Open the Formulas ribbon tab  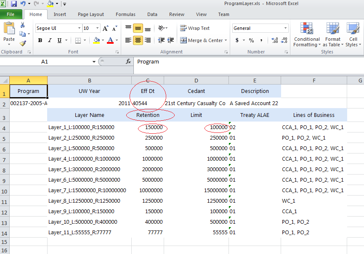pos(125,14)
